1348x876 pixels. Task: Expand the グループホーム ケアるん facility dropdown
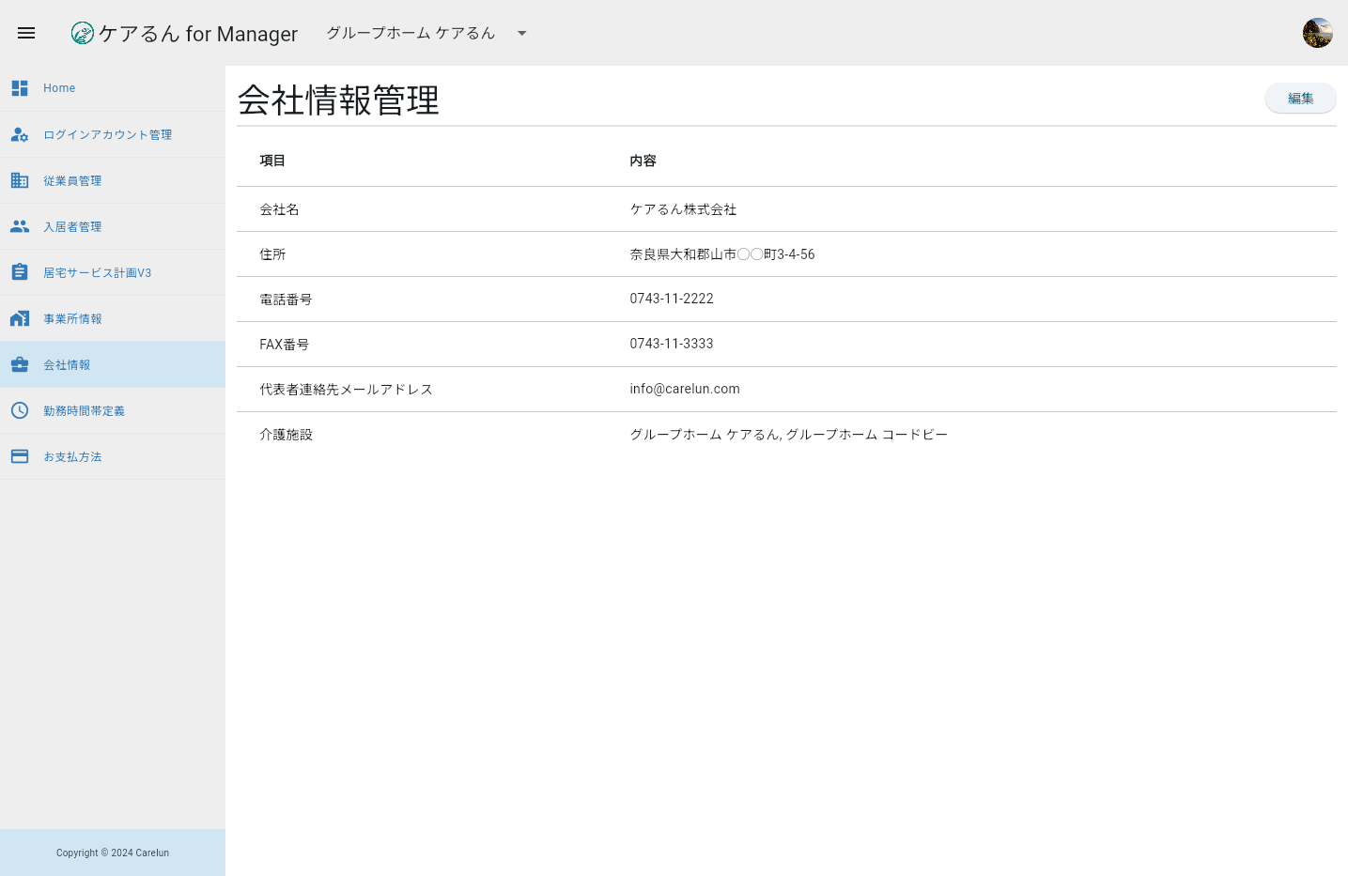pos(411,33)
